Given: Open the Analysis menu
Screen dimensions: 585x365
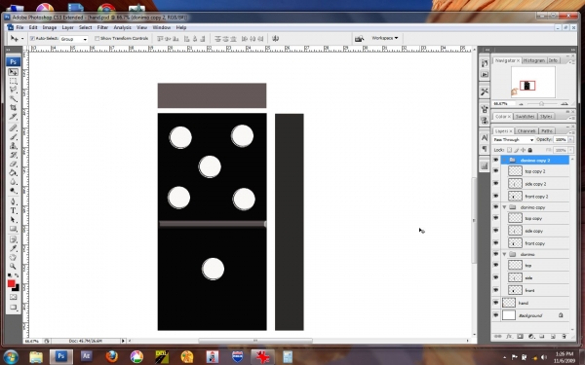Looking at the screenshot, I should [x=123, y=27].
